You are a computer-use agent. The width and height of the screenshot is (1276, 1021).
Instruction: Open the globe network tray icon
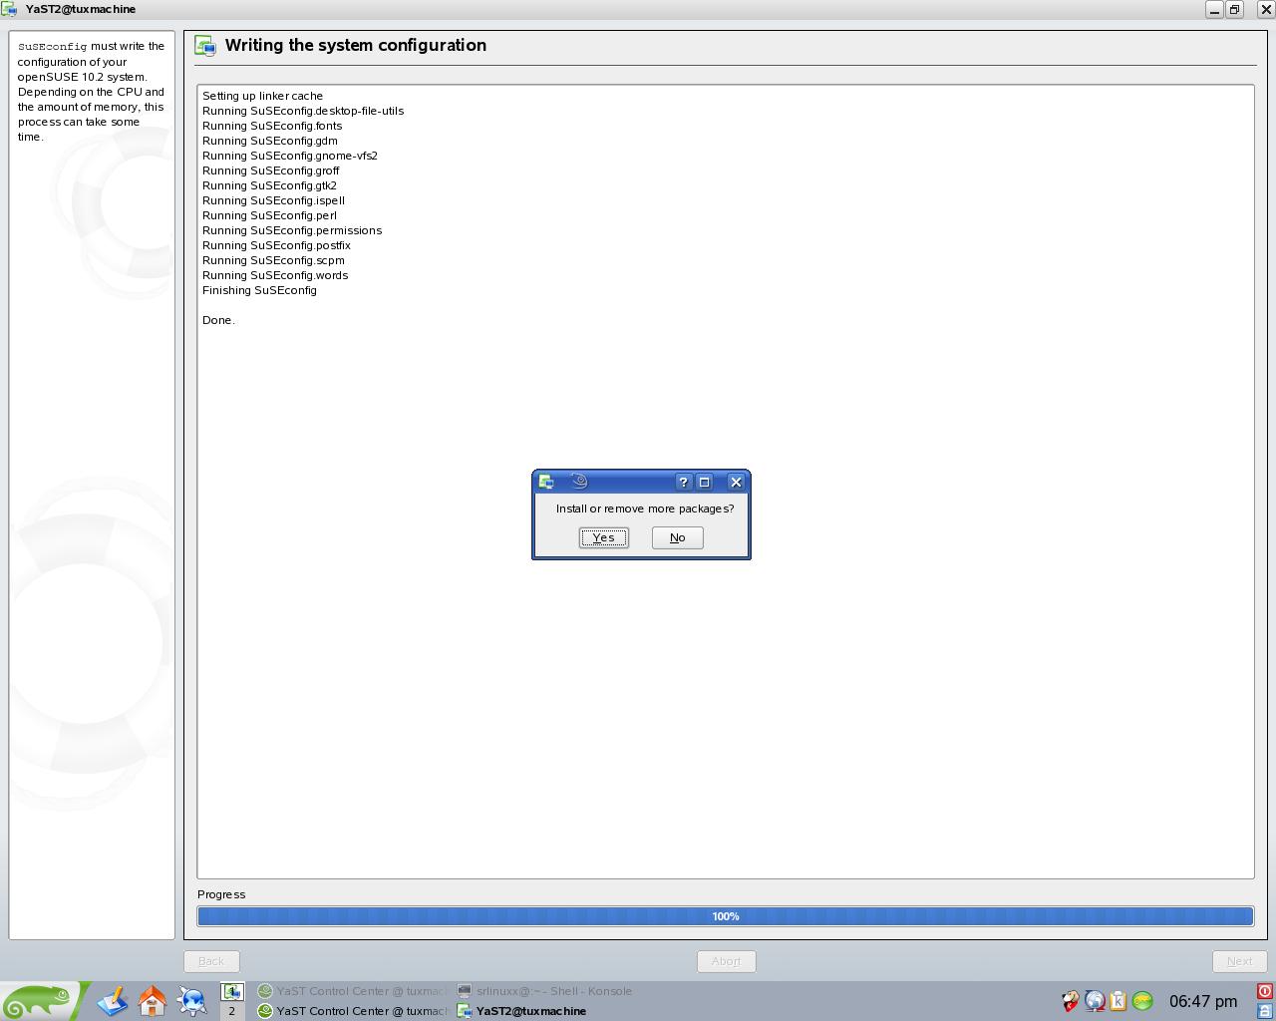coord(1095,1001)
